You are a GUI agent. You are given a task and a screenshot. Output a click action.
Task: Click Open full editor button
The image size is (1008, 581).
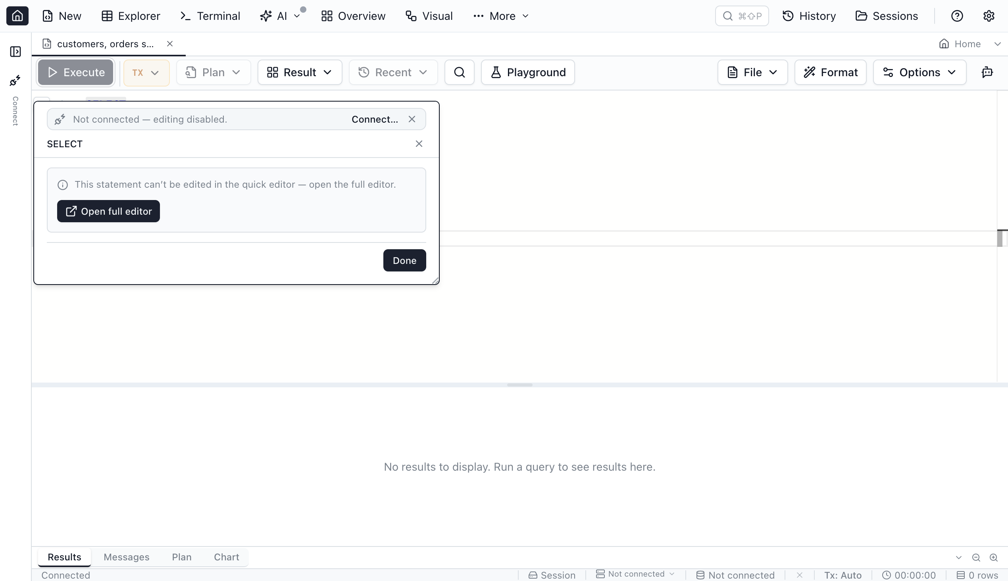108,211
